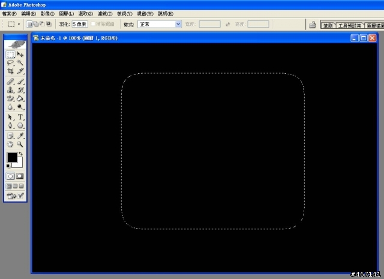Select the Magic Wand tool

click(x=20, y=63)
